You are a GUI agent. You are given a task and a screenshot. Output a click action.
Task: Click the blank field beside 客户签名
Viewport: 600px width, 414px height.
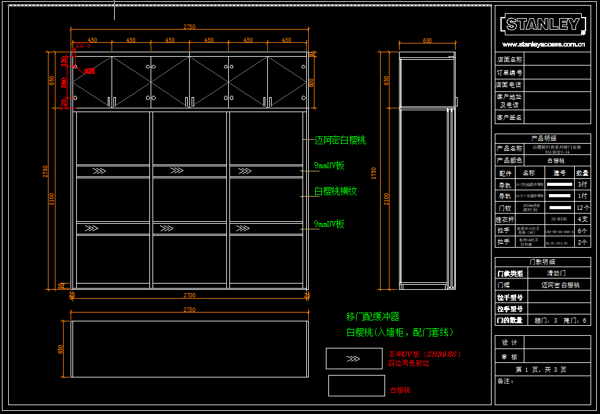[x=558, y=117]
